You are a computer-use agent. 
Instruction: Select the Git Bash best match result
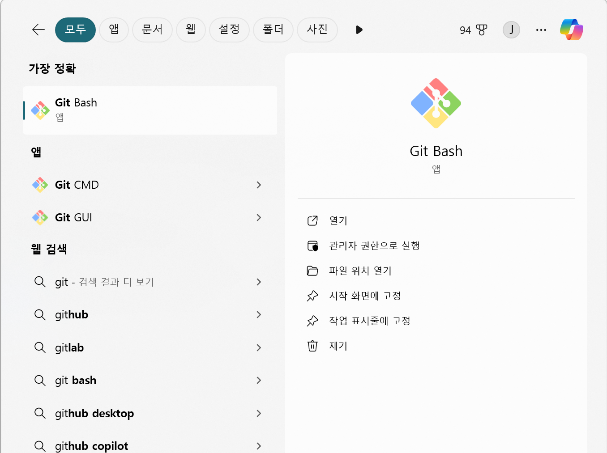pos(150,110)
